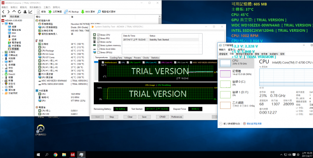313x158 pixels.
Task: Enable the Stress local disks checkbox
Action: (x=98, y=49)
